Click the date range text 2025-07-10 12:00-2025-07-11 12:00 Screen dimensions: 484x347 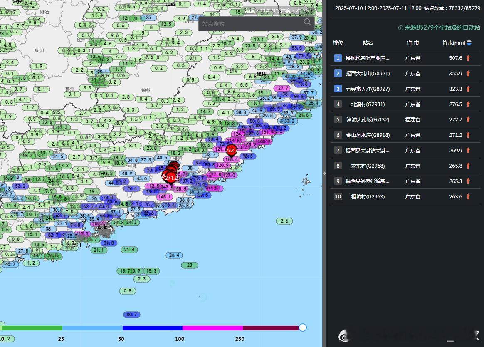[x=378, y=8]
